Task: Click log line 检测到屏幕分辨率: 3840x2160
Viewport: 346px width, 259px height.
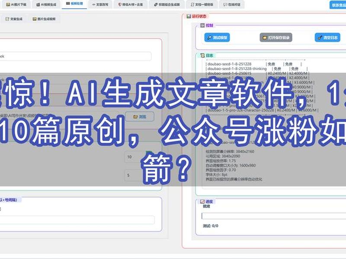Action: (x=230, y=152)
